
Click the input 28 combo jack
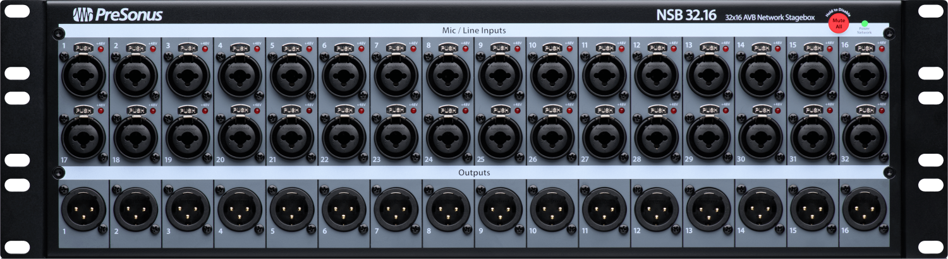point(657,138)
